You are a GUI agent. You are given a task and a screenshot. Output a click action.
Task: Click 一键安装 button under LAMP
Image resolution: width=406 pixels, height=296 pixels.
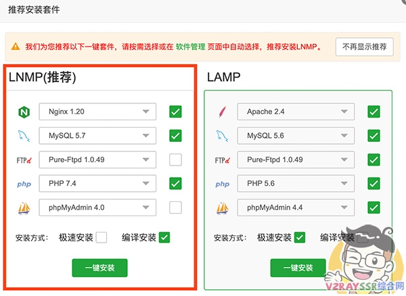(298, 268)
